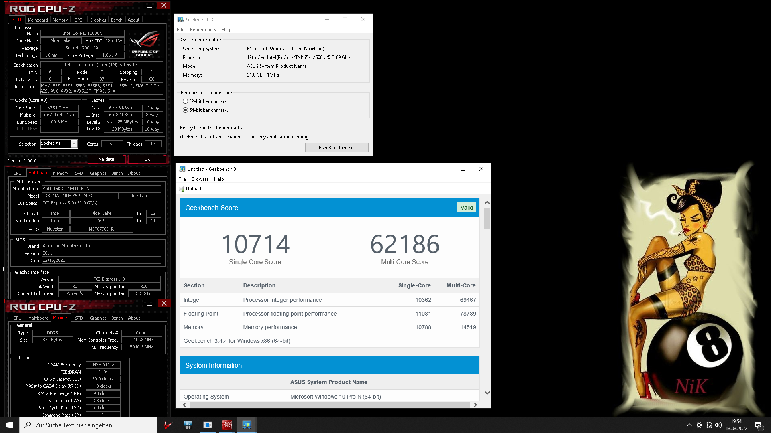Click the Core Speed value 6754.0 MHz
771x433 pixels.
[59, 108]
